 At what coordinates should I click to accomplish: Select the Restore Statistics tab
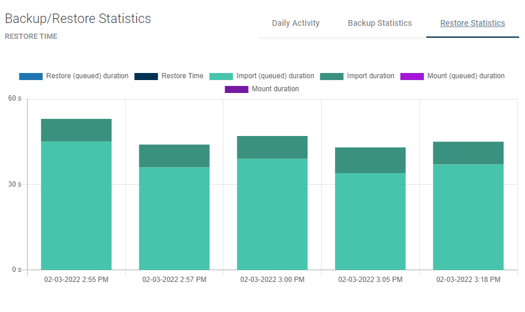tap(472, 24)
